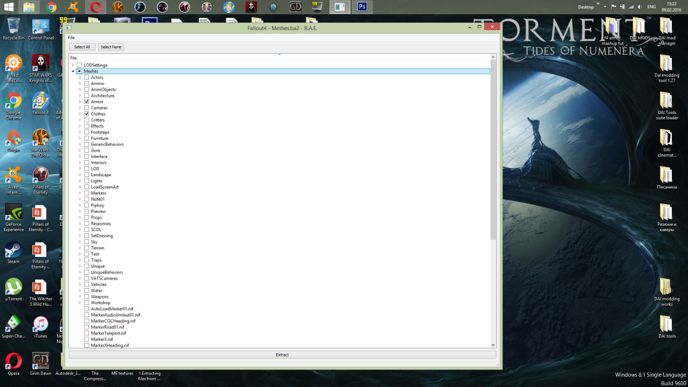
Task: Open Photoshop from the taskbar
Action: tap(362, 7)
